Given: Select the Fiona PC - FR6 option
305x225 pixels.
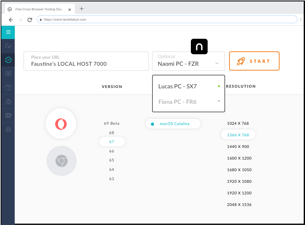Looking at the screenshot, I should click(x=177, y=102).
